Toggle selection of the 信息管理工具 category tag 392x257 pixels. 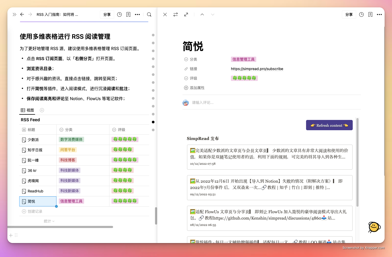pos(243,59)
